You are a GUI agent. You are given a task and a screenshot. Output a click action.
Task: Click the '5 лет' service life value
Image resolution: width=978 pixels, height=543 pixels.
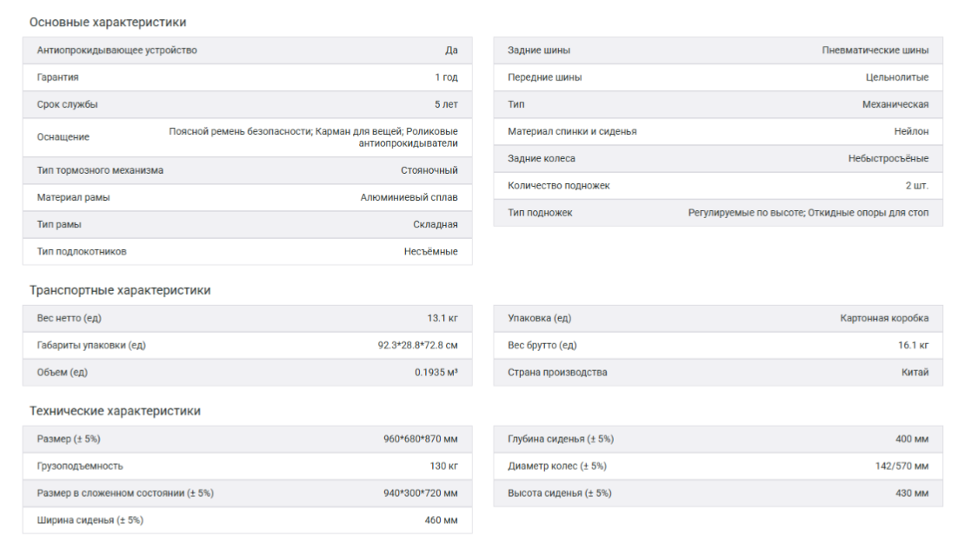click(x=446, y=104)
